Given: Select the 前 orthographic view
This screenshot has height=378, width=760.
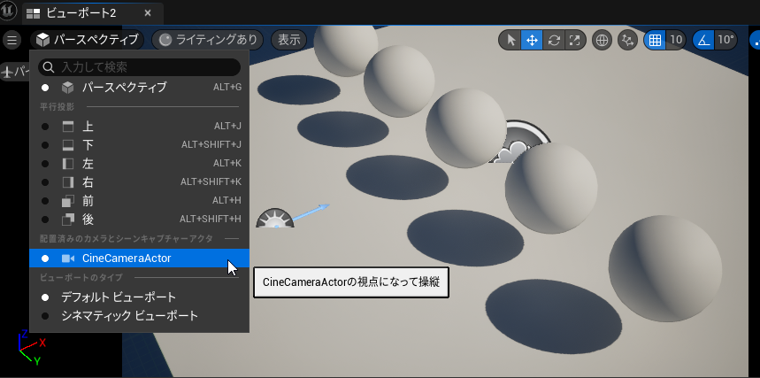Looking at the screenshot, I should coord(140,200).
